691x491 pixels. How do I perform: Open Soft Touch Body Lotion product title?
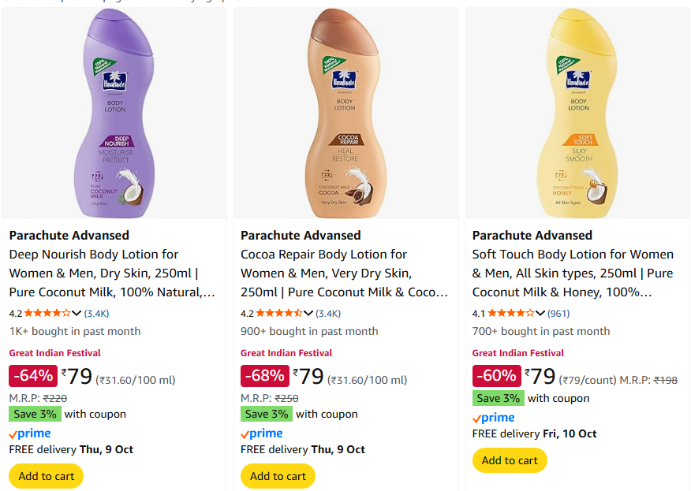tap(573, 273)
